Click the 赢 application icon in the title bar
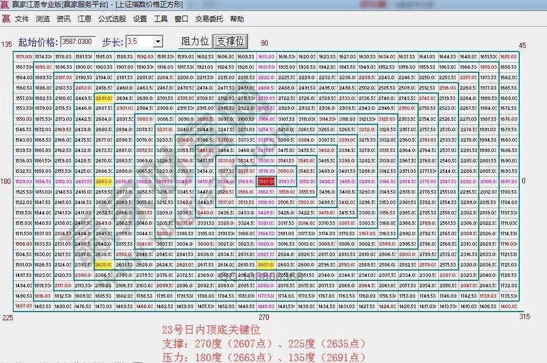Viewport: 547px width, 363px height. tap(6, 4)
